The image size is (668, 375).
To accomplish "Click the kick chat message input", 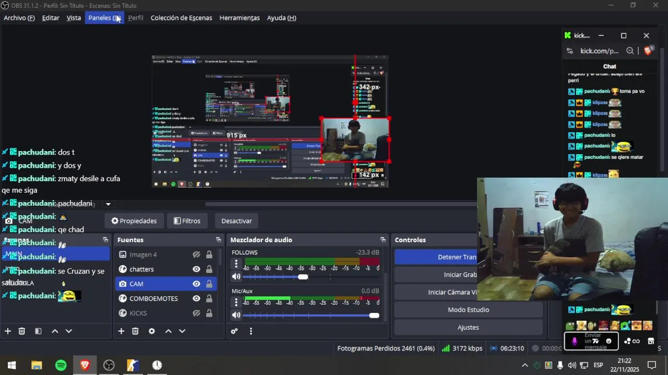I will coord(591,341).
